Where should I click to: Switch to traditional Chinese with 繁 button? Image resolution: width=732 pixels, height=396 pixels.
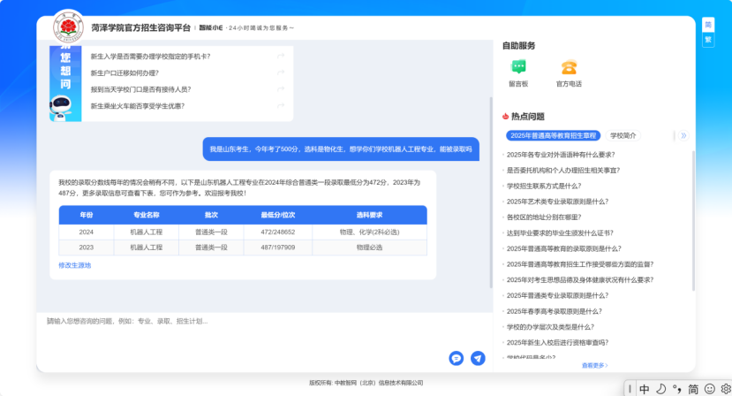coord(708,39)
